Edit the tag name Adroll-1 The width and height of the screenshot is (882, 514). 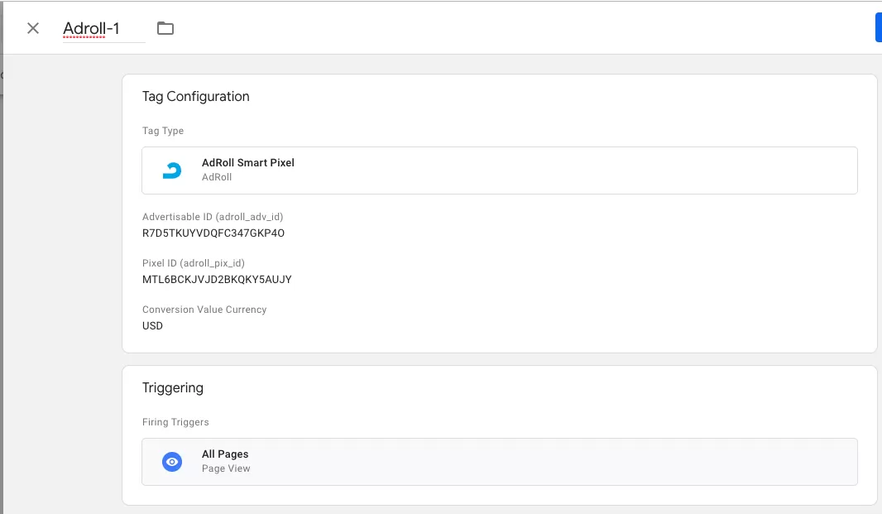(x=104, y=29)
